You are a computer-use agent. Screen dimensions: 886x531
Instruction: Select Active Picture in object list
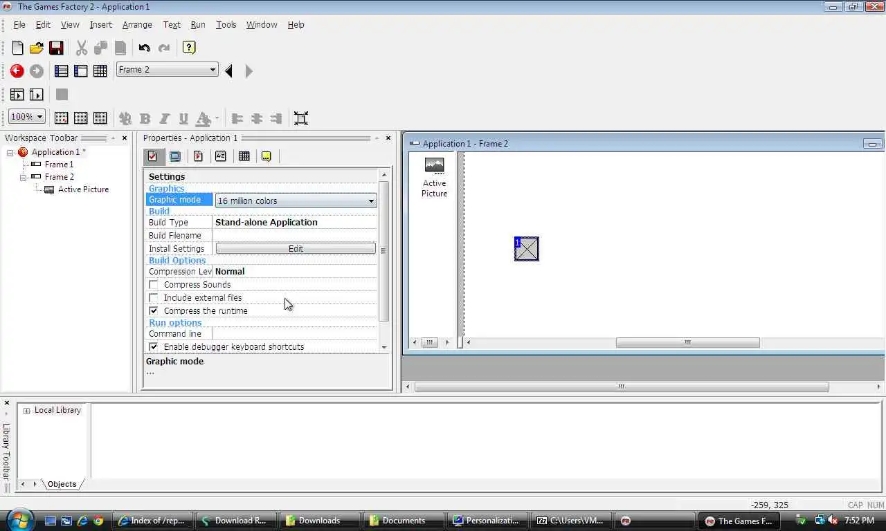tap(434, 178)
